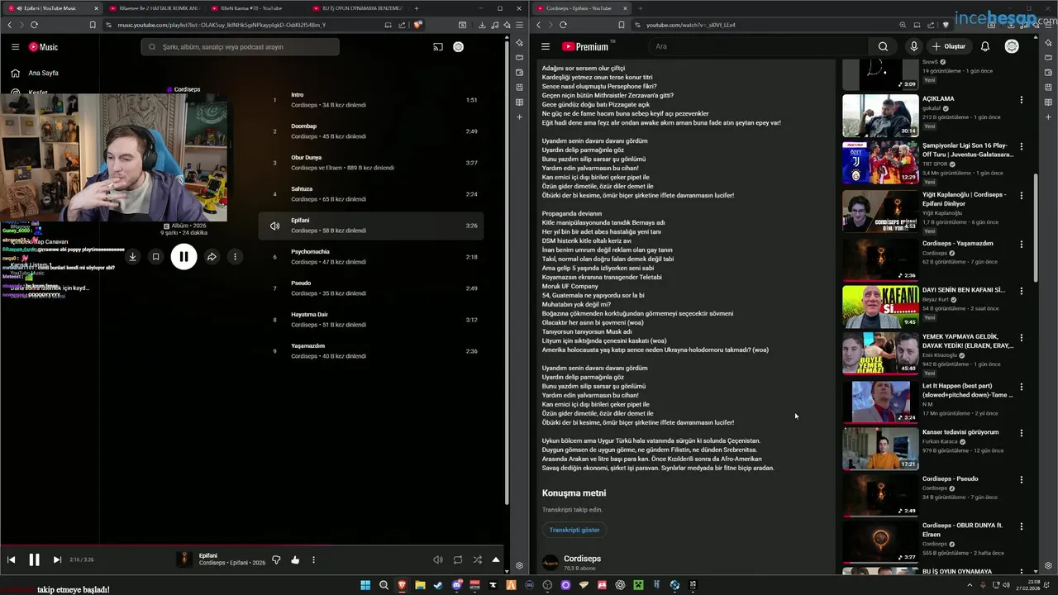Click the YouTube Premium logo

coord(585,46)
